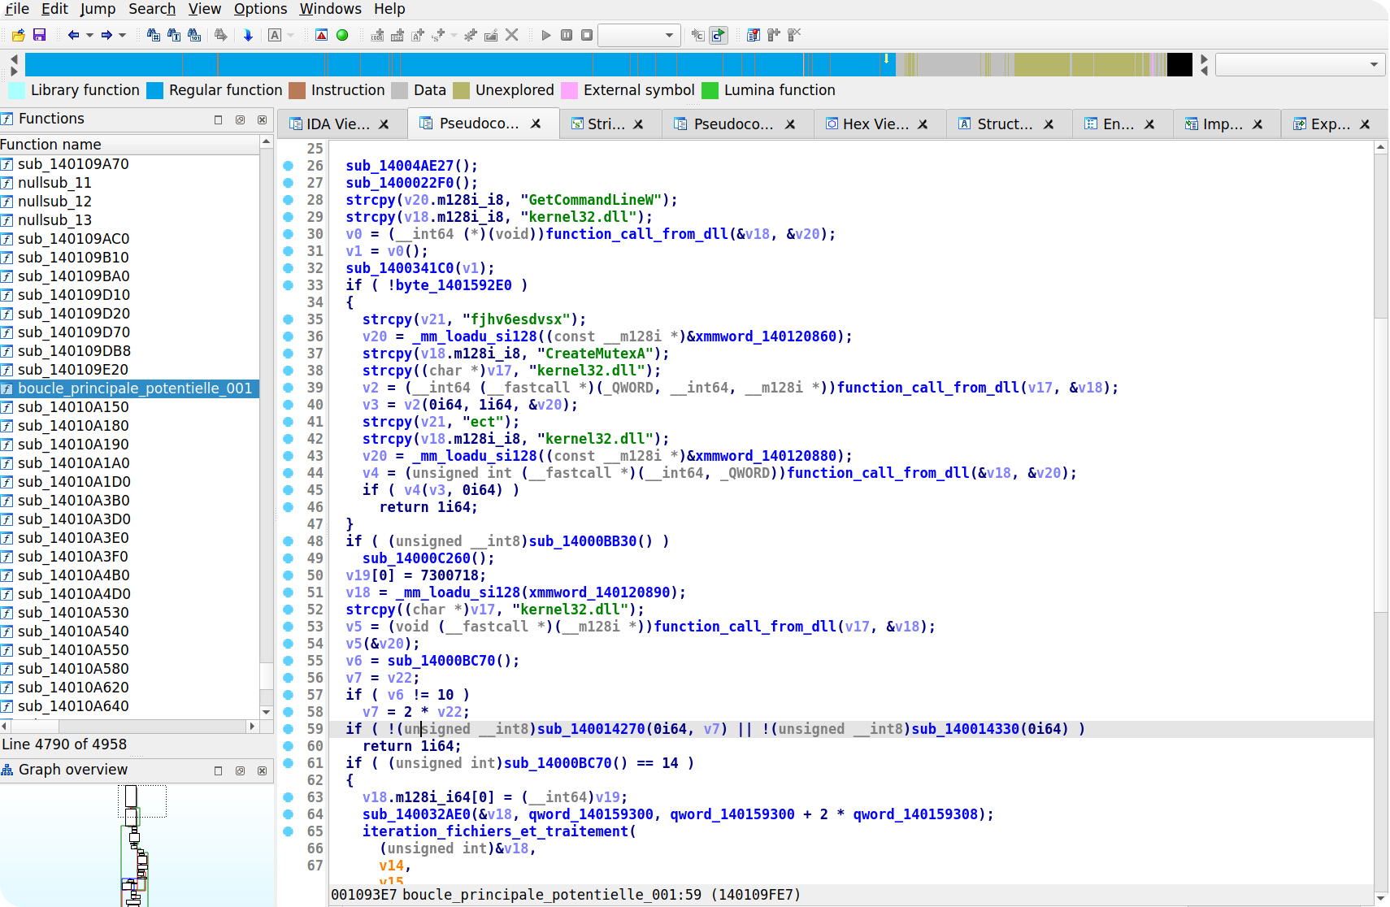Open the Jump menu
This screenshot has height=907, width=1390.
coord(98,9)
